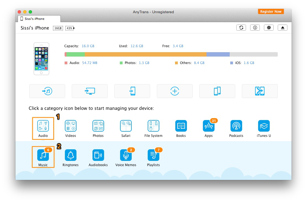Open the Videos category

(70, 126)
